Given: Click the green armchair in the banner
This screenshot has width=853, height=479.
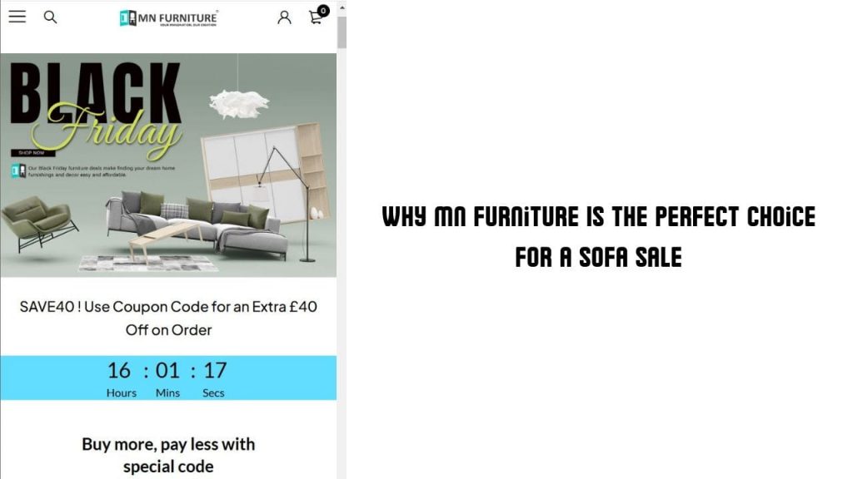Looking at the screenshot, I should tap(38, 223).
